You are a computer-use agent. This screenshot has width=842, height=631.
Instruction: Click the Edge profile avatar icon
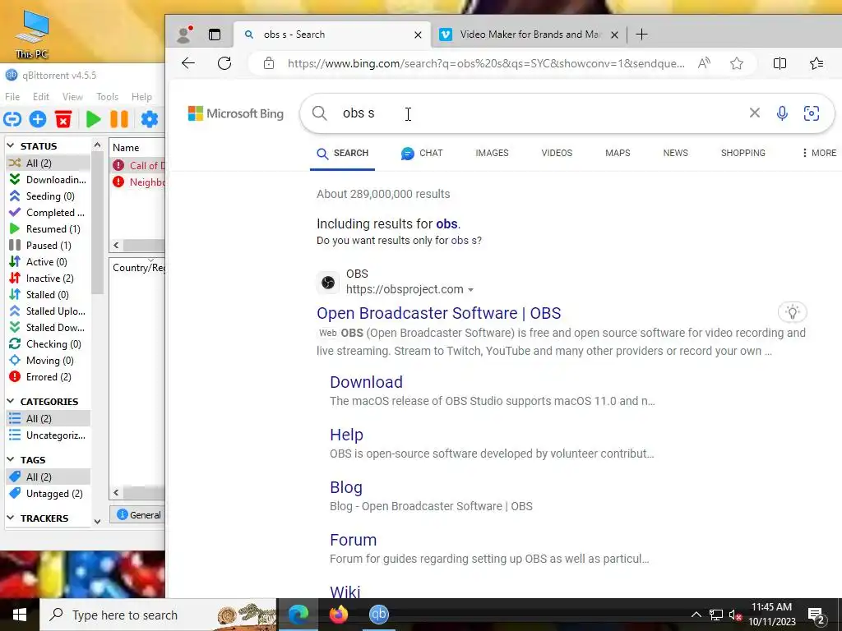point(185,35)
